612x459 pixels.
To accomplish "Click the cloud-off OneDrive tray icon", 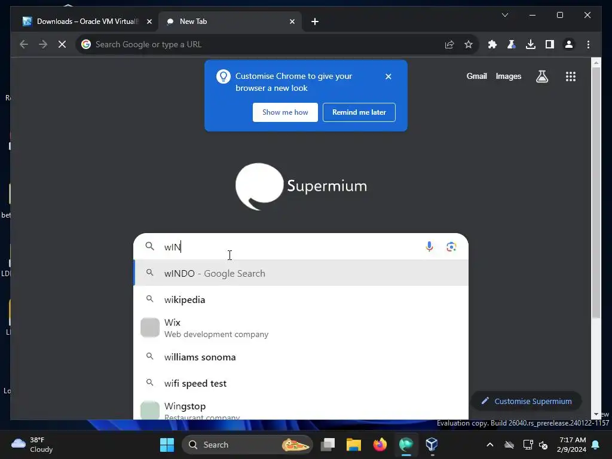I will click(x=509, y=445).
